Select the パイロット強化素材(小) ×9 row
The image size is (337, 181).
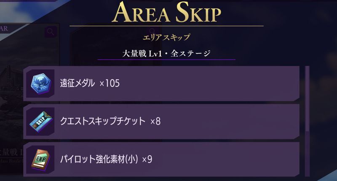[x=177, y=159]
